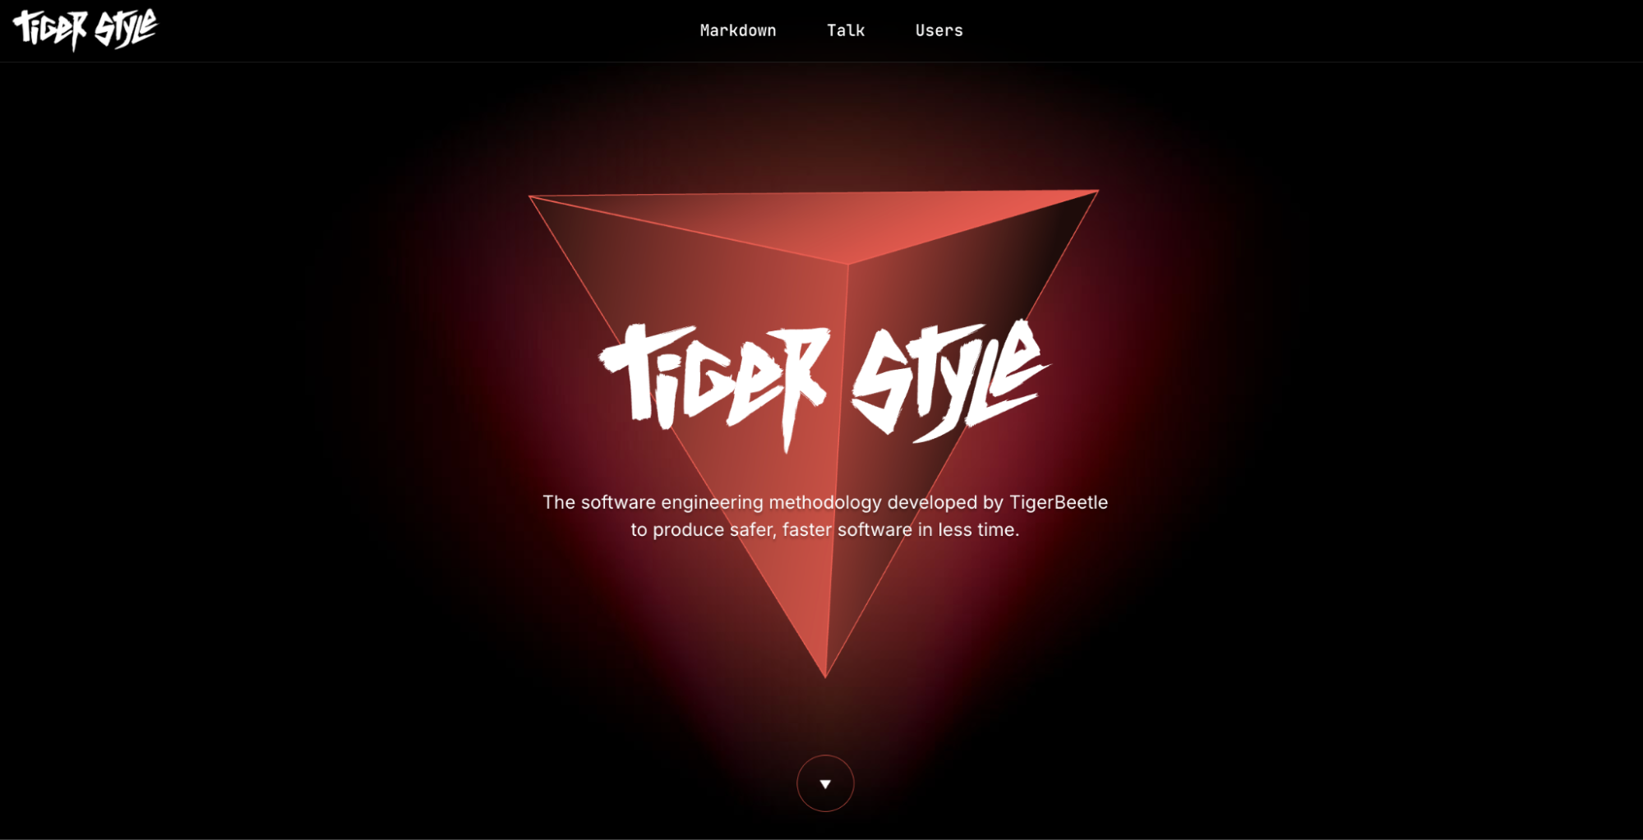Click the word "Style" in hero title
This screenshot has width=1643, height=840.
(951, 380)
